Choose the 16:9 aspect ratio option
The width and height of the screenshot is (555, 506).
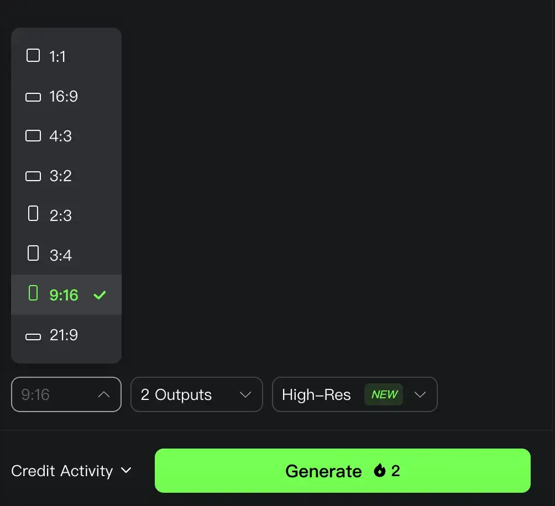(x=66, y=97)
